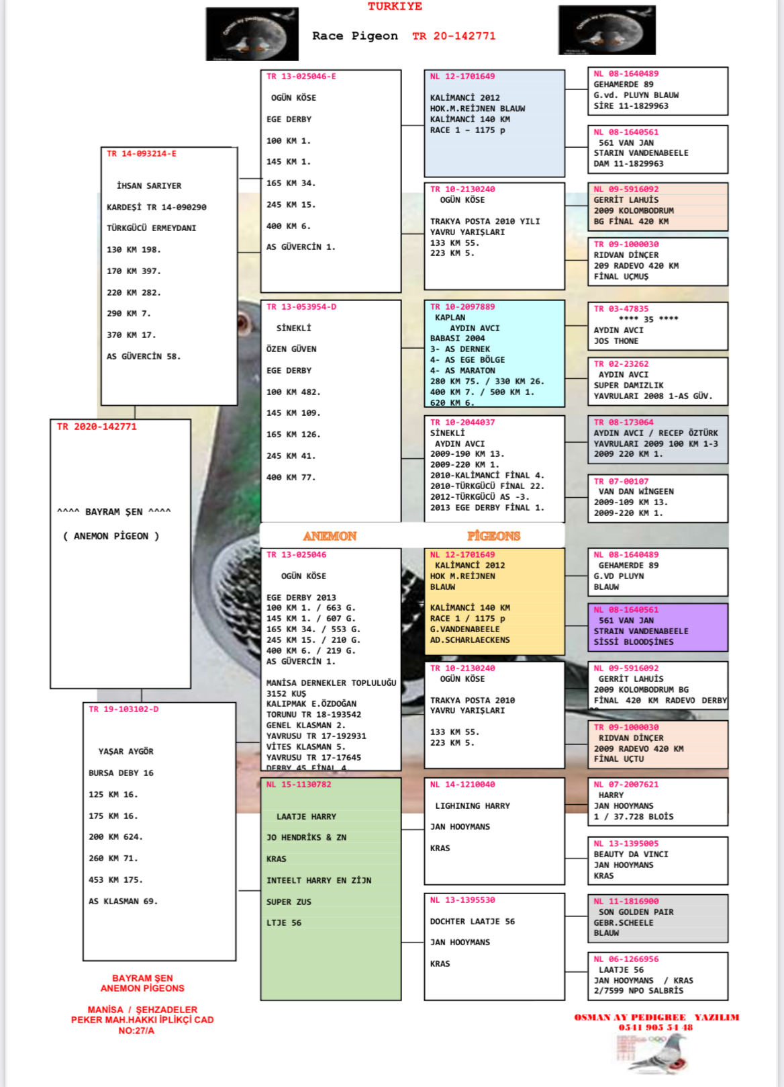The height and width of the screenshot is (1087, 784).
Task: Click "BABASI 2004" line
Action: click(x=458, y=339)
